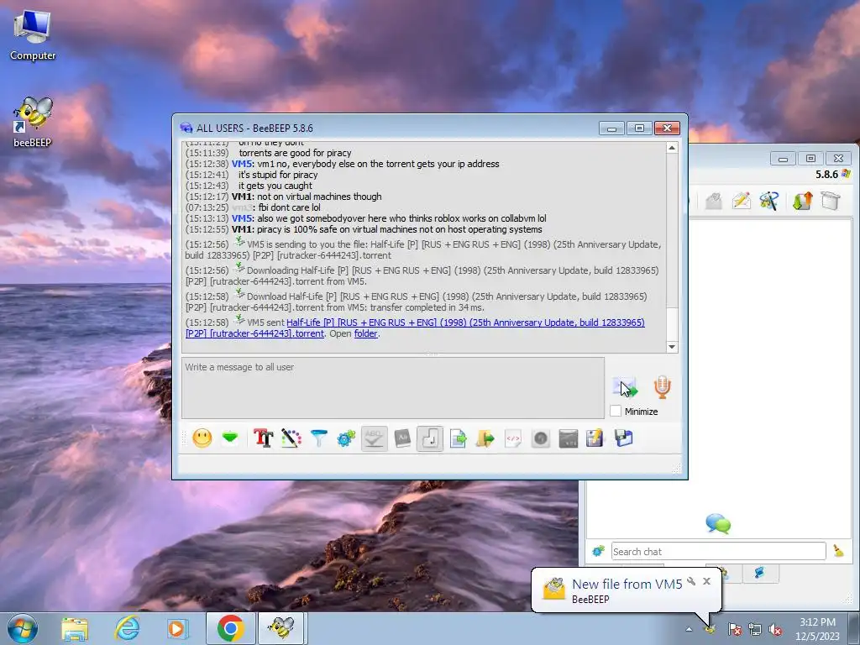Screen dimensions: 860x645
Task: Open the Half-Life torrent file link
Action: click(415, 328)
